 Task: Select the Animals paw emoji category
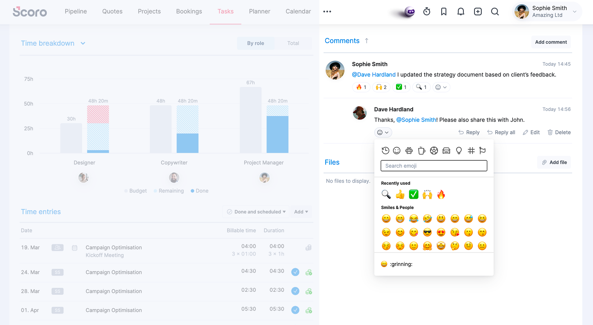pyautogui.click(x=409, y=151)
